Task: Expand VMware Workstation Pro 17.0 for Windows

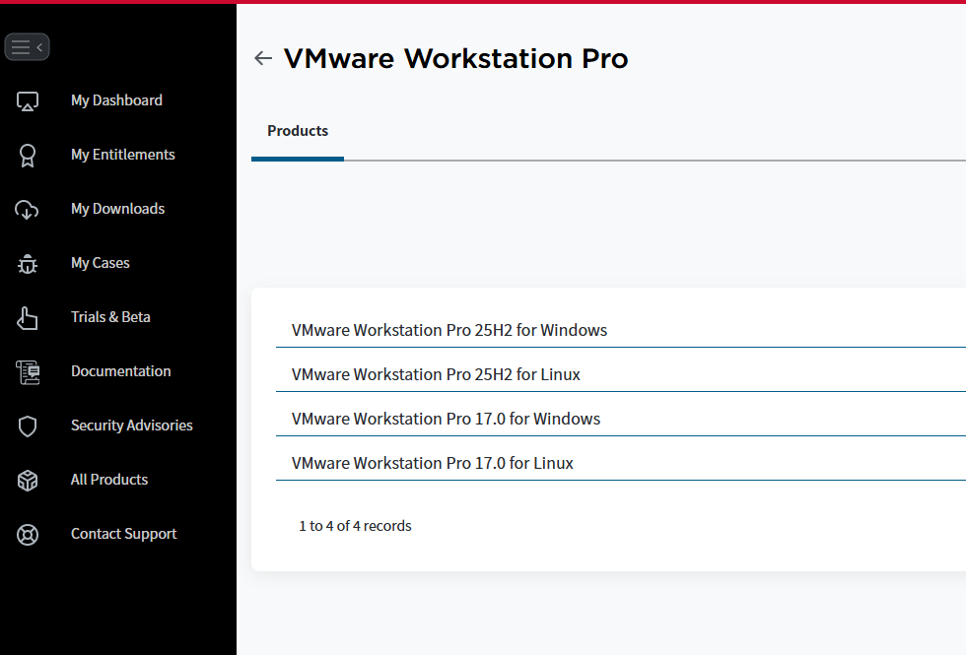Action: tap(446, 419)
